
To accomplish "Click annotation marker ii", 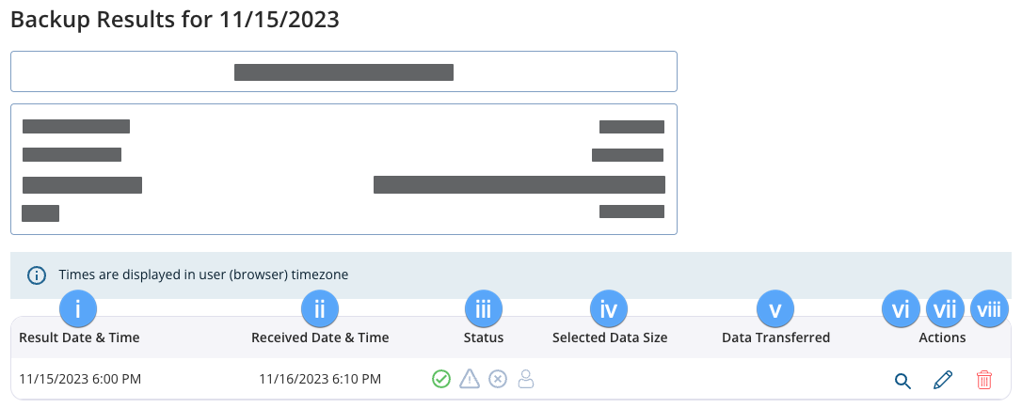I will point(320,309).
